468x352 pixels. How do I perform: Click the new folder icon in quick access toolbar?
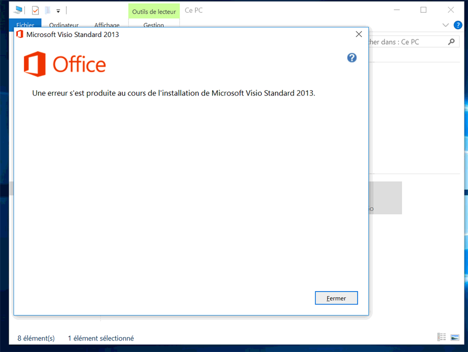(48, 11)
